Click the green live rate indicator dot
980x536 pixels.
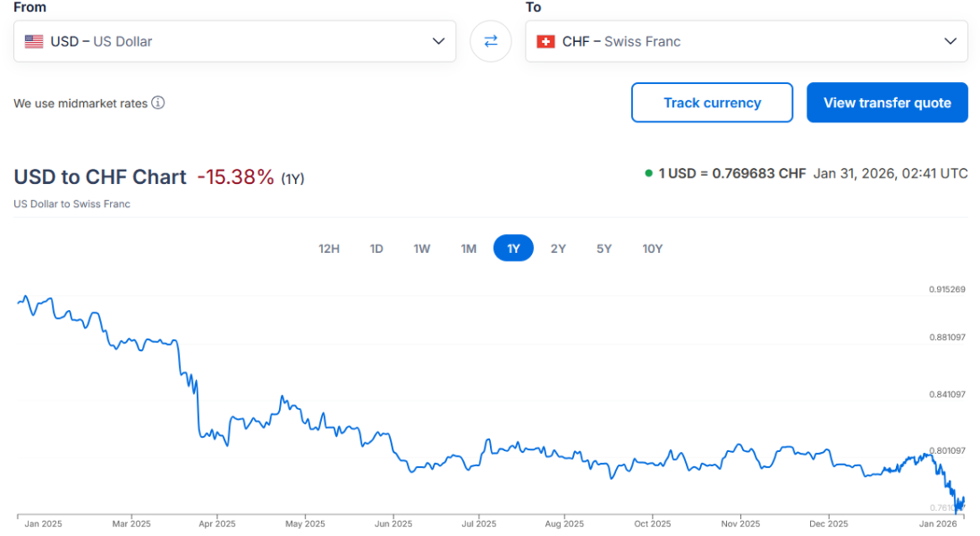tap(648, 173)
